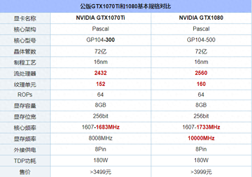
Task: Select the 1607-1683MHz core frequency cell
Action: (x=100, y=127)
